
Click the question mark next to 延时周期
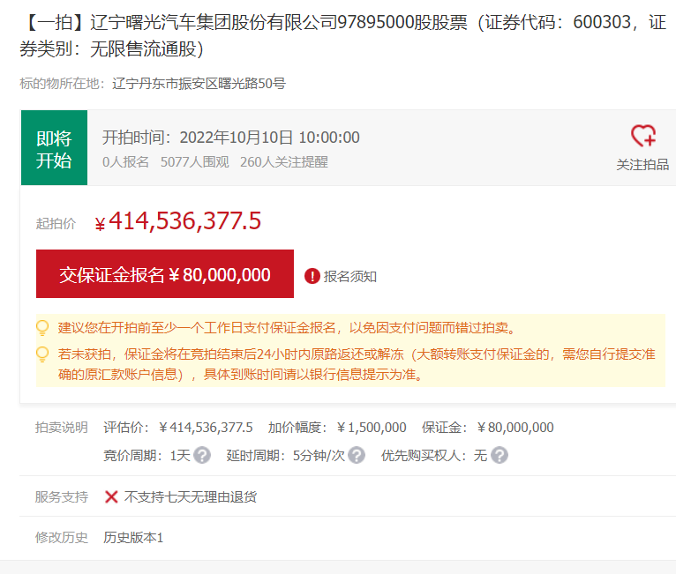[x=357, y=455]
